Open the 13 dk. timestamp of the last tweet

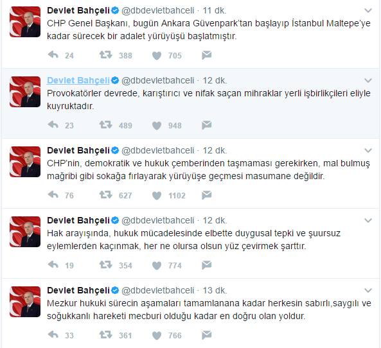tap(215, 290)
